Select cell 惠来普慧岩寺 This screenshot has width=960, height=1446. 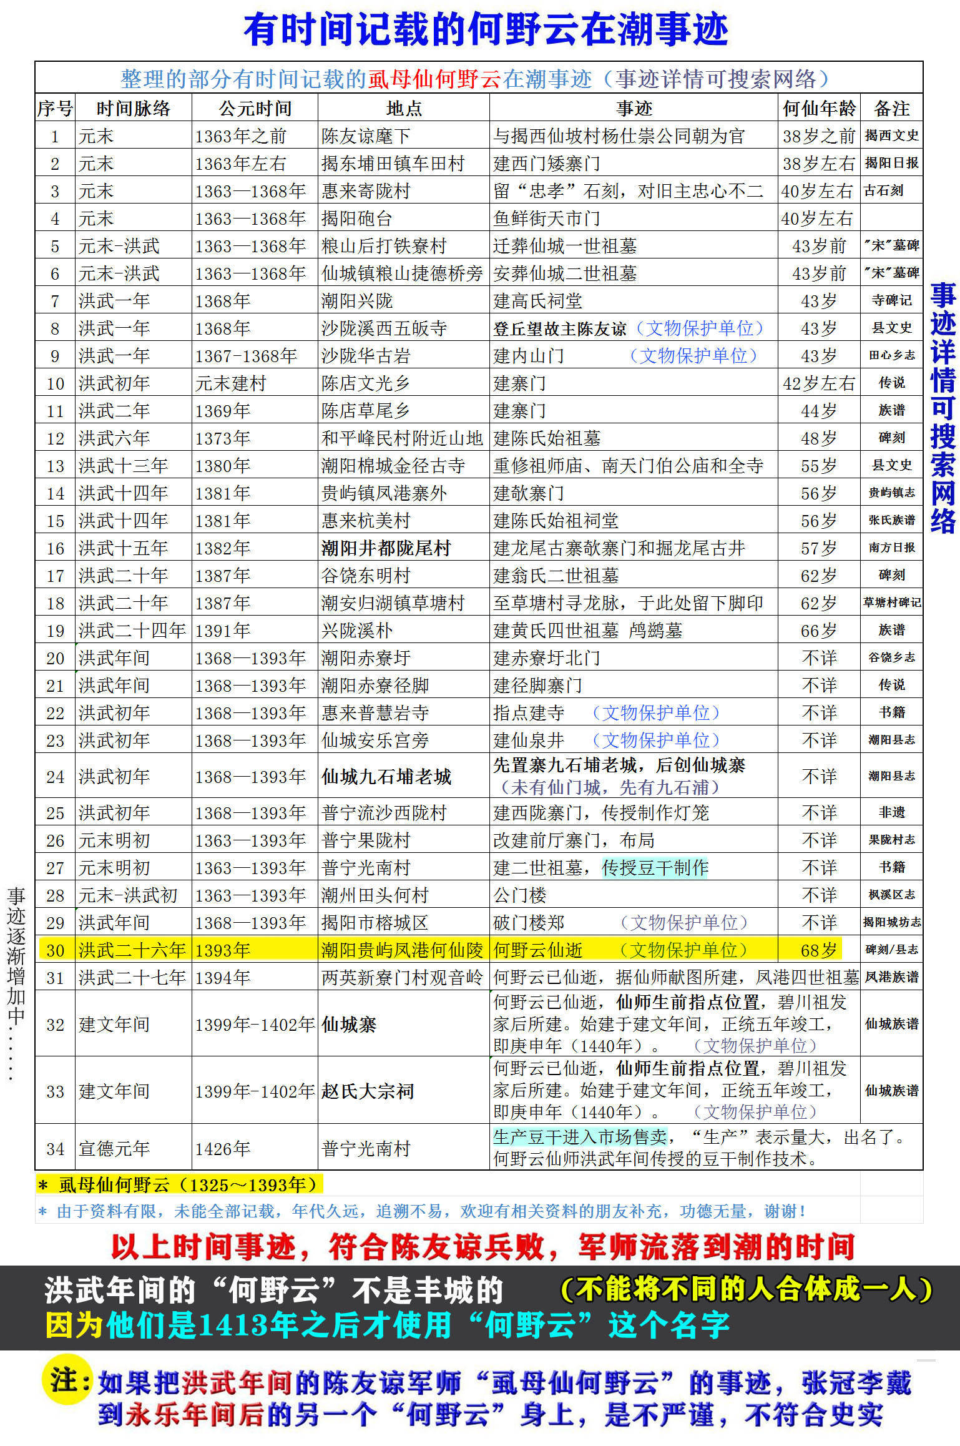[404, 712]
